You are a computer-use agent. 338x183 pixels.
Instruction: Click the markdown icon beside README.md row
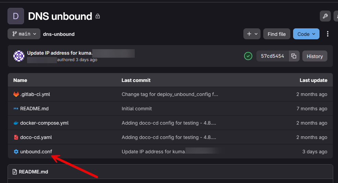click(16, 109)
